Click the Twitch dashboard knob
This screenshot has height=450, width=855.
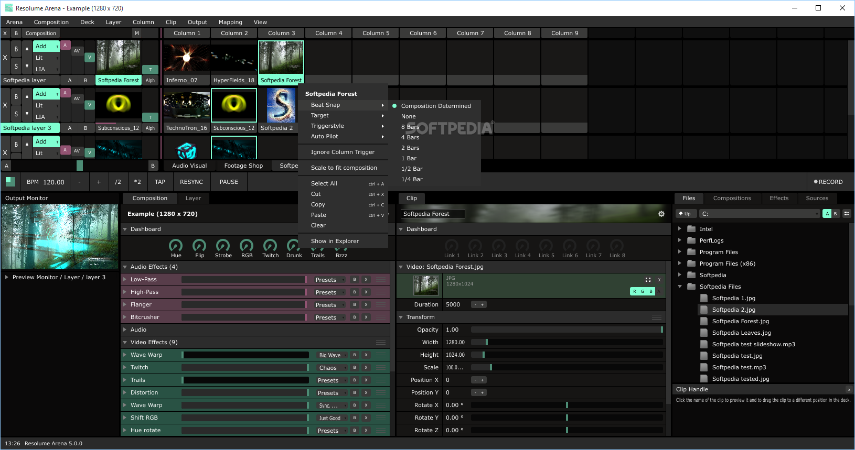click(x=270, y=245)
